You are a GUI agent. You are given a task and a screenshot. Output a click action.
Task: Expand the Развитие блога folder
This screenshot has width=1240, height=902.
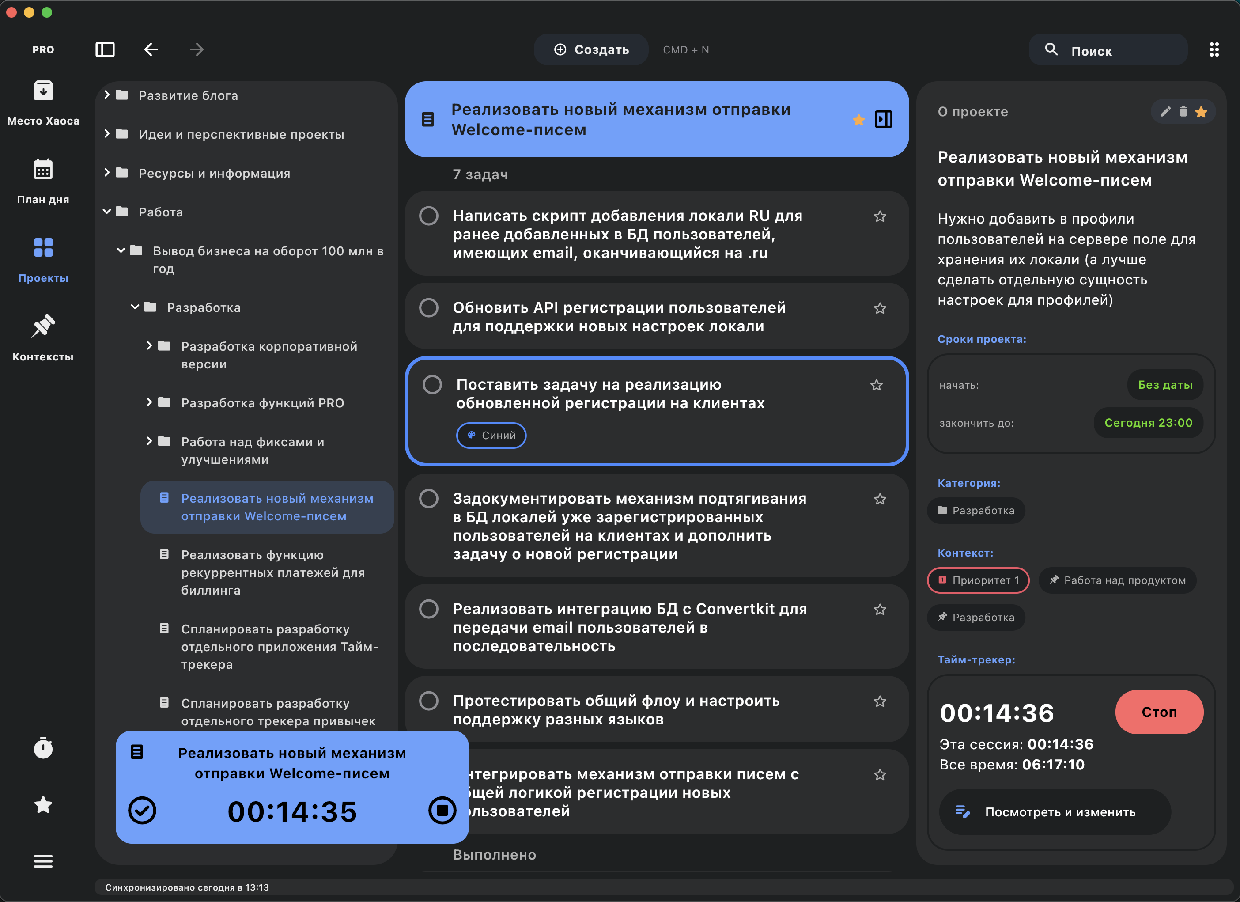tap(107, 95)
